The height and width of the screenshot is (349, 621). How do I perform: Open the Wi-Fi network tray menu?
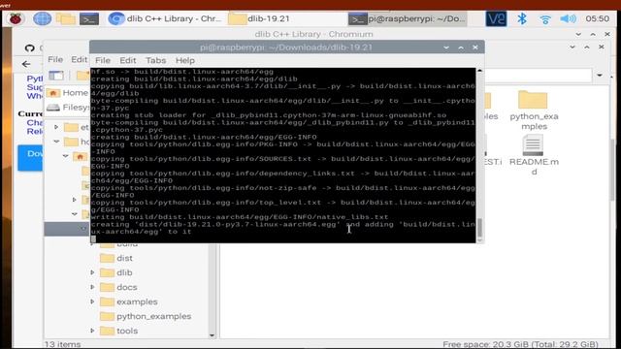point(545,19)
